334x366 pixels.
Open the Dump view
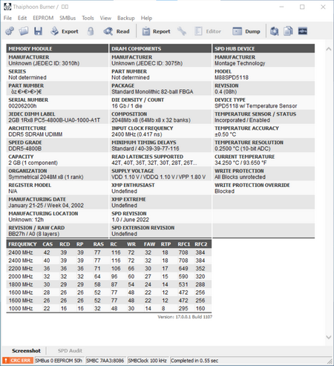(246, 31)
